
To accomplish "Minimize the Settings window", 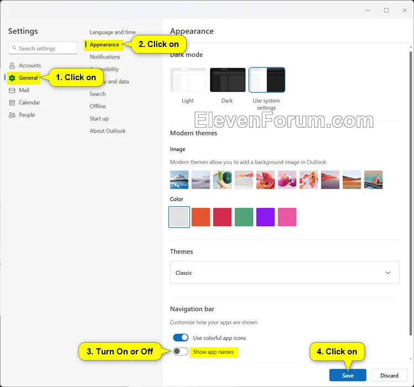I will pyautogui.click(x=368, y=11).
